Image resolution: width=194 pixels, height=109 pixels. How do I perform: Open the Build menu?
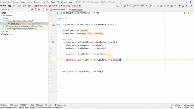point(43,2)
